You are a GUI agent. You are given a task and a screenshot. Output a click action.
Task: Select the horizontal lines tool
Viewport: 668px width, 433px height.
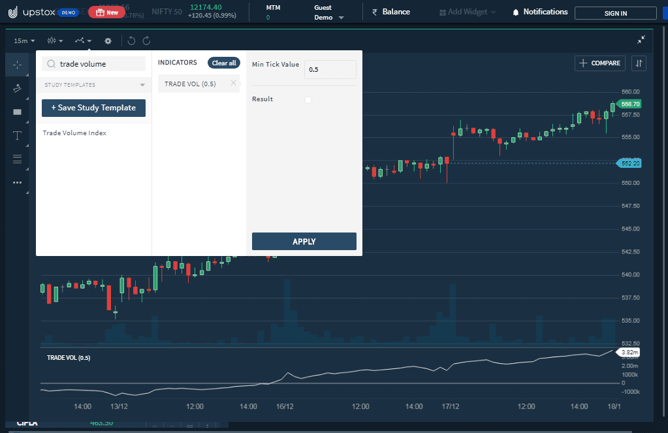point(17,159)
